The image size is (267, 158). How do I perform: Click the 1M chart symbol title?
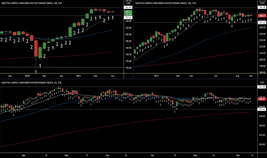[32, 3]
